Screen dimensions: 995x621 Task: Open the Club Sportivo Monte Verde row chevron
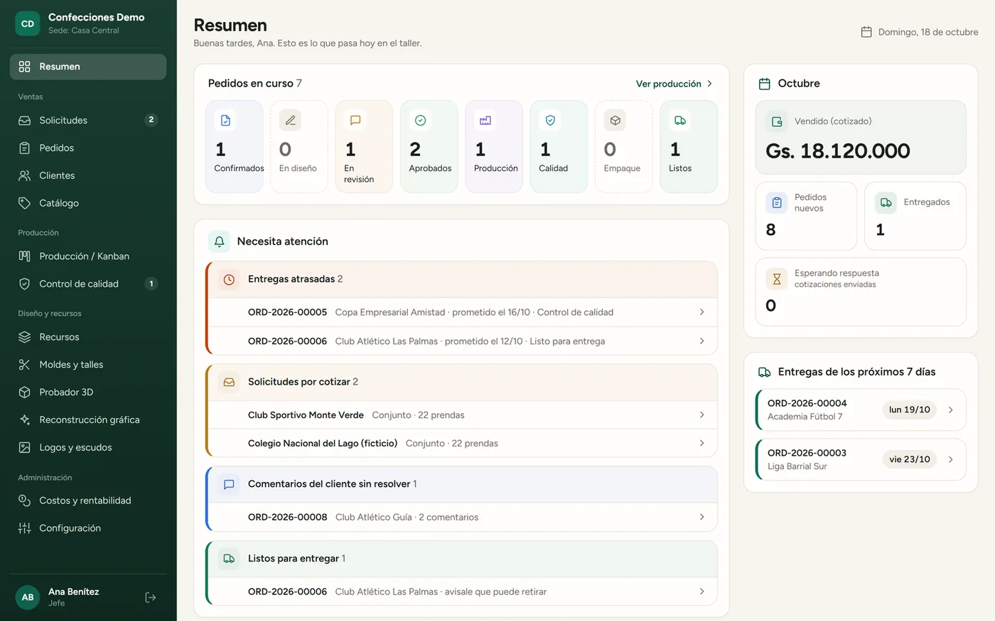701,415
